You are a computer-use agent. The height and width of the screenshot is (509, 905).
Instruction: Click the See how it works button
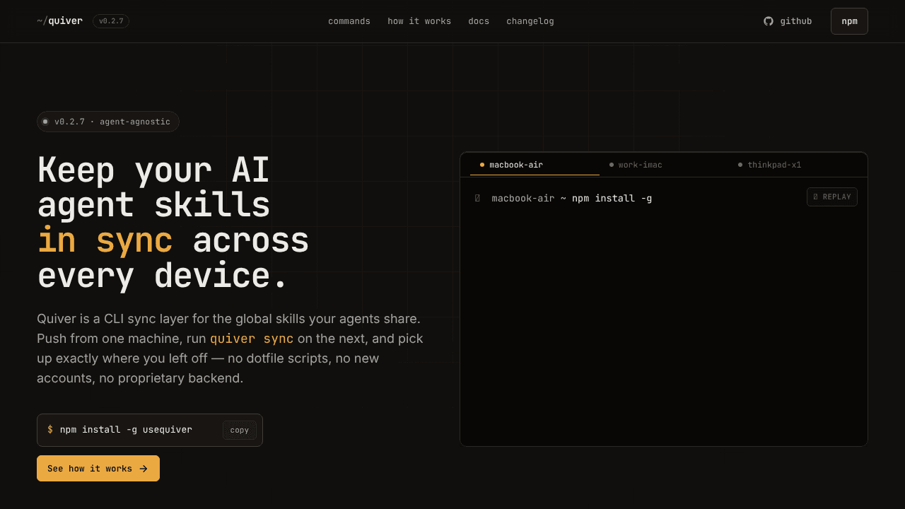[x=98, y=469]
